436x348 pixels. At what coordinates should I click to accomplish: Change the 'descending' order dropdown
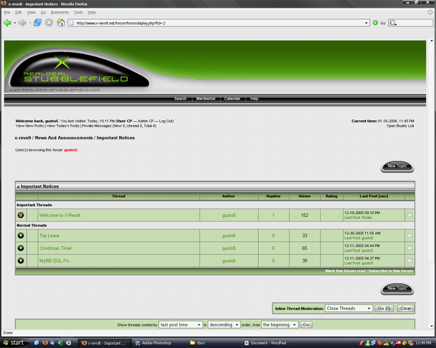pyautogui.click(x=224, y=325)
